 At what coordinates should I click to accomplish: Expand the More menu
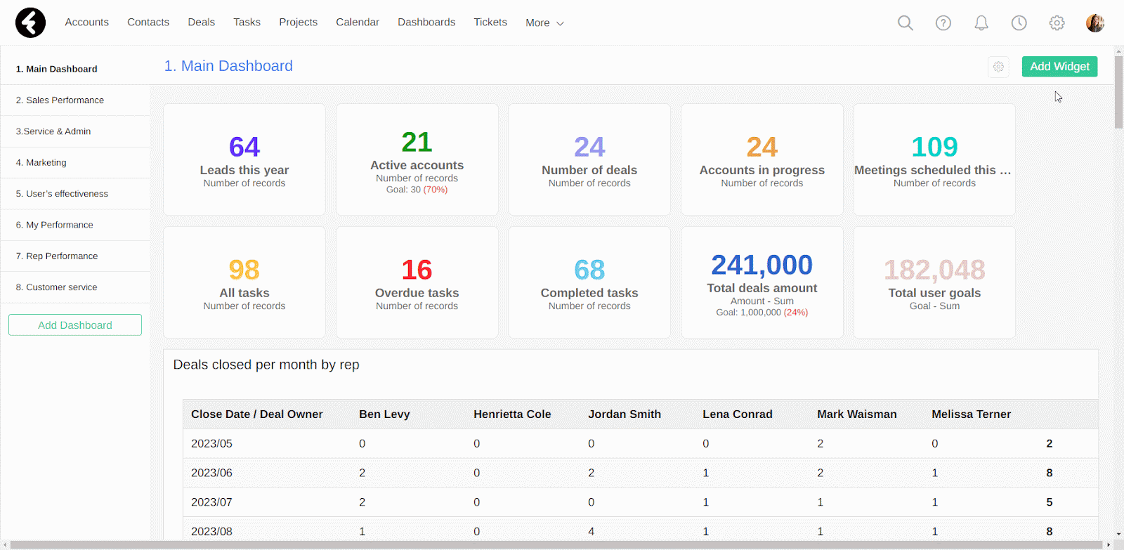(544, 22)
